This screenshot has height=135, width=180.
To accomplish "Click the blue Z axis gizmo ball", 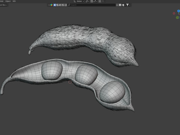I will pos(178,11).
